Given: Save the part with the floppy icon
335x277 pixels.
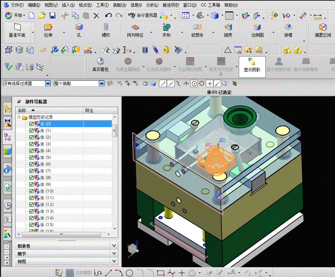Looking at the screenshot, I should [52, 15].
